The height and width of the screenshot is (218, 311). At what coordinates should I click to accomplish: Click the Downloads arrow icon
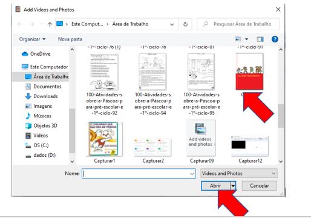[x=28, y=96]
